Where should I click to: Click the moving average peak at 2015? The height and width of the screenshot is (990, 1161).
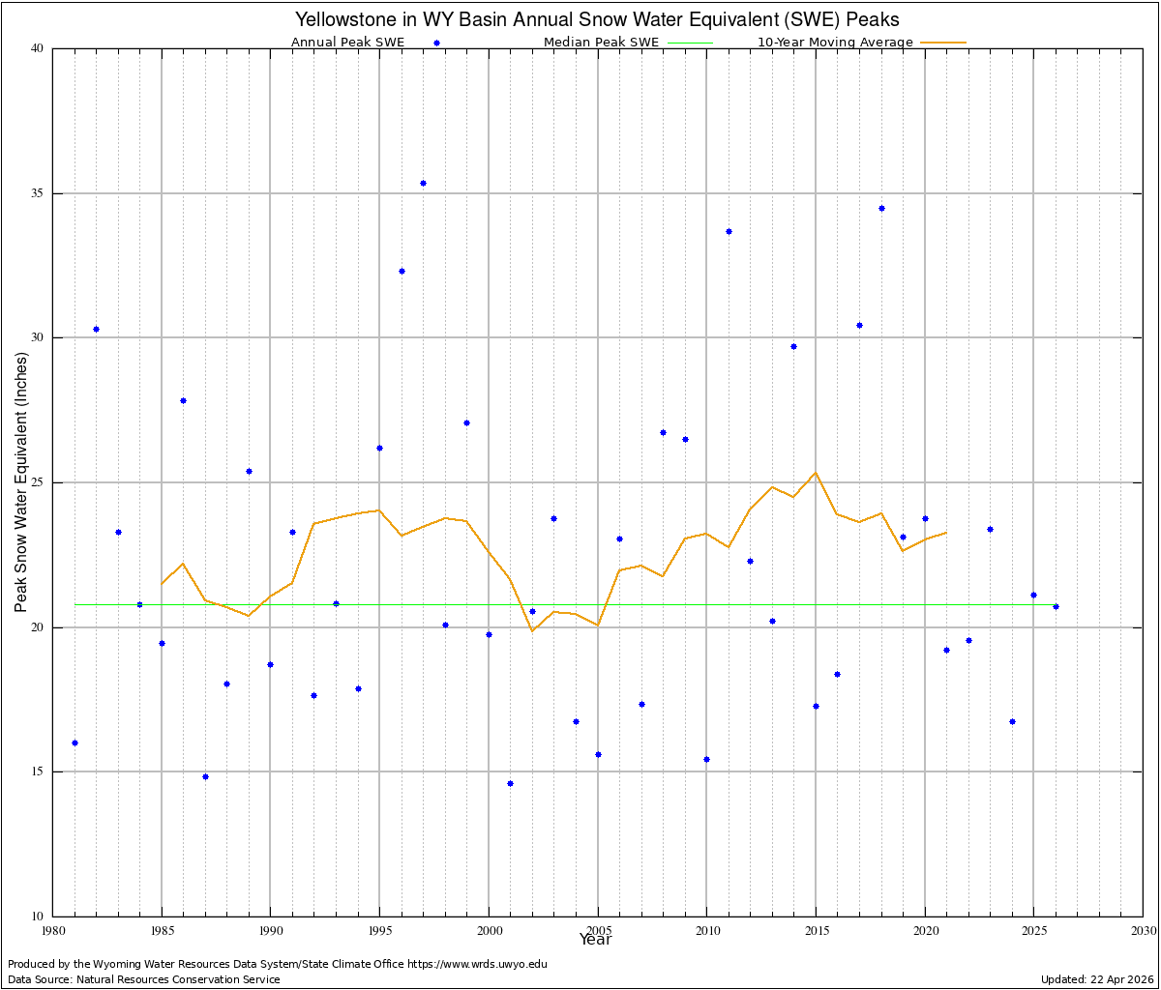point(816,473)
